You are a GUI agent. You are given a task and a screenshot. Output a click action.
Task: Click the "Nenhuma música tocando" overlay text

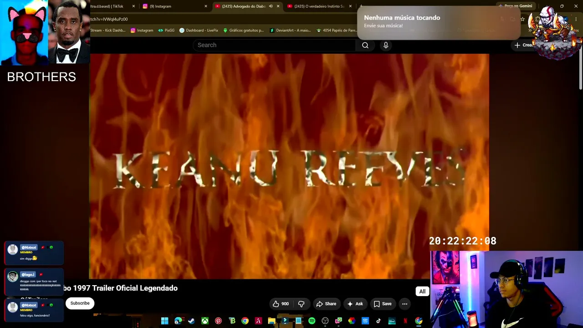pyautogui.click(x=402, y=18)
